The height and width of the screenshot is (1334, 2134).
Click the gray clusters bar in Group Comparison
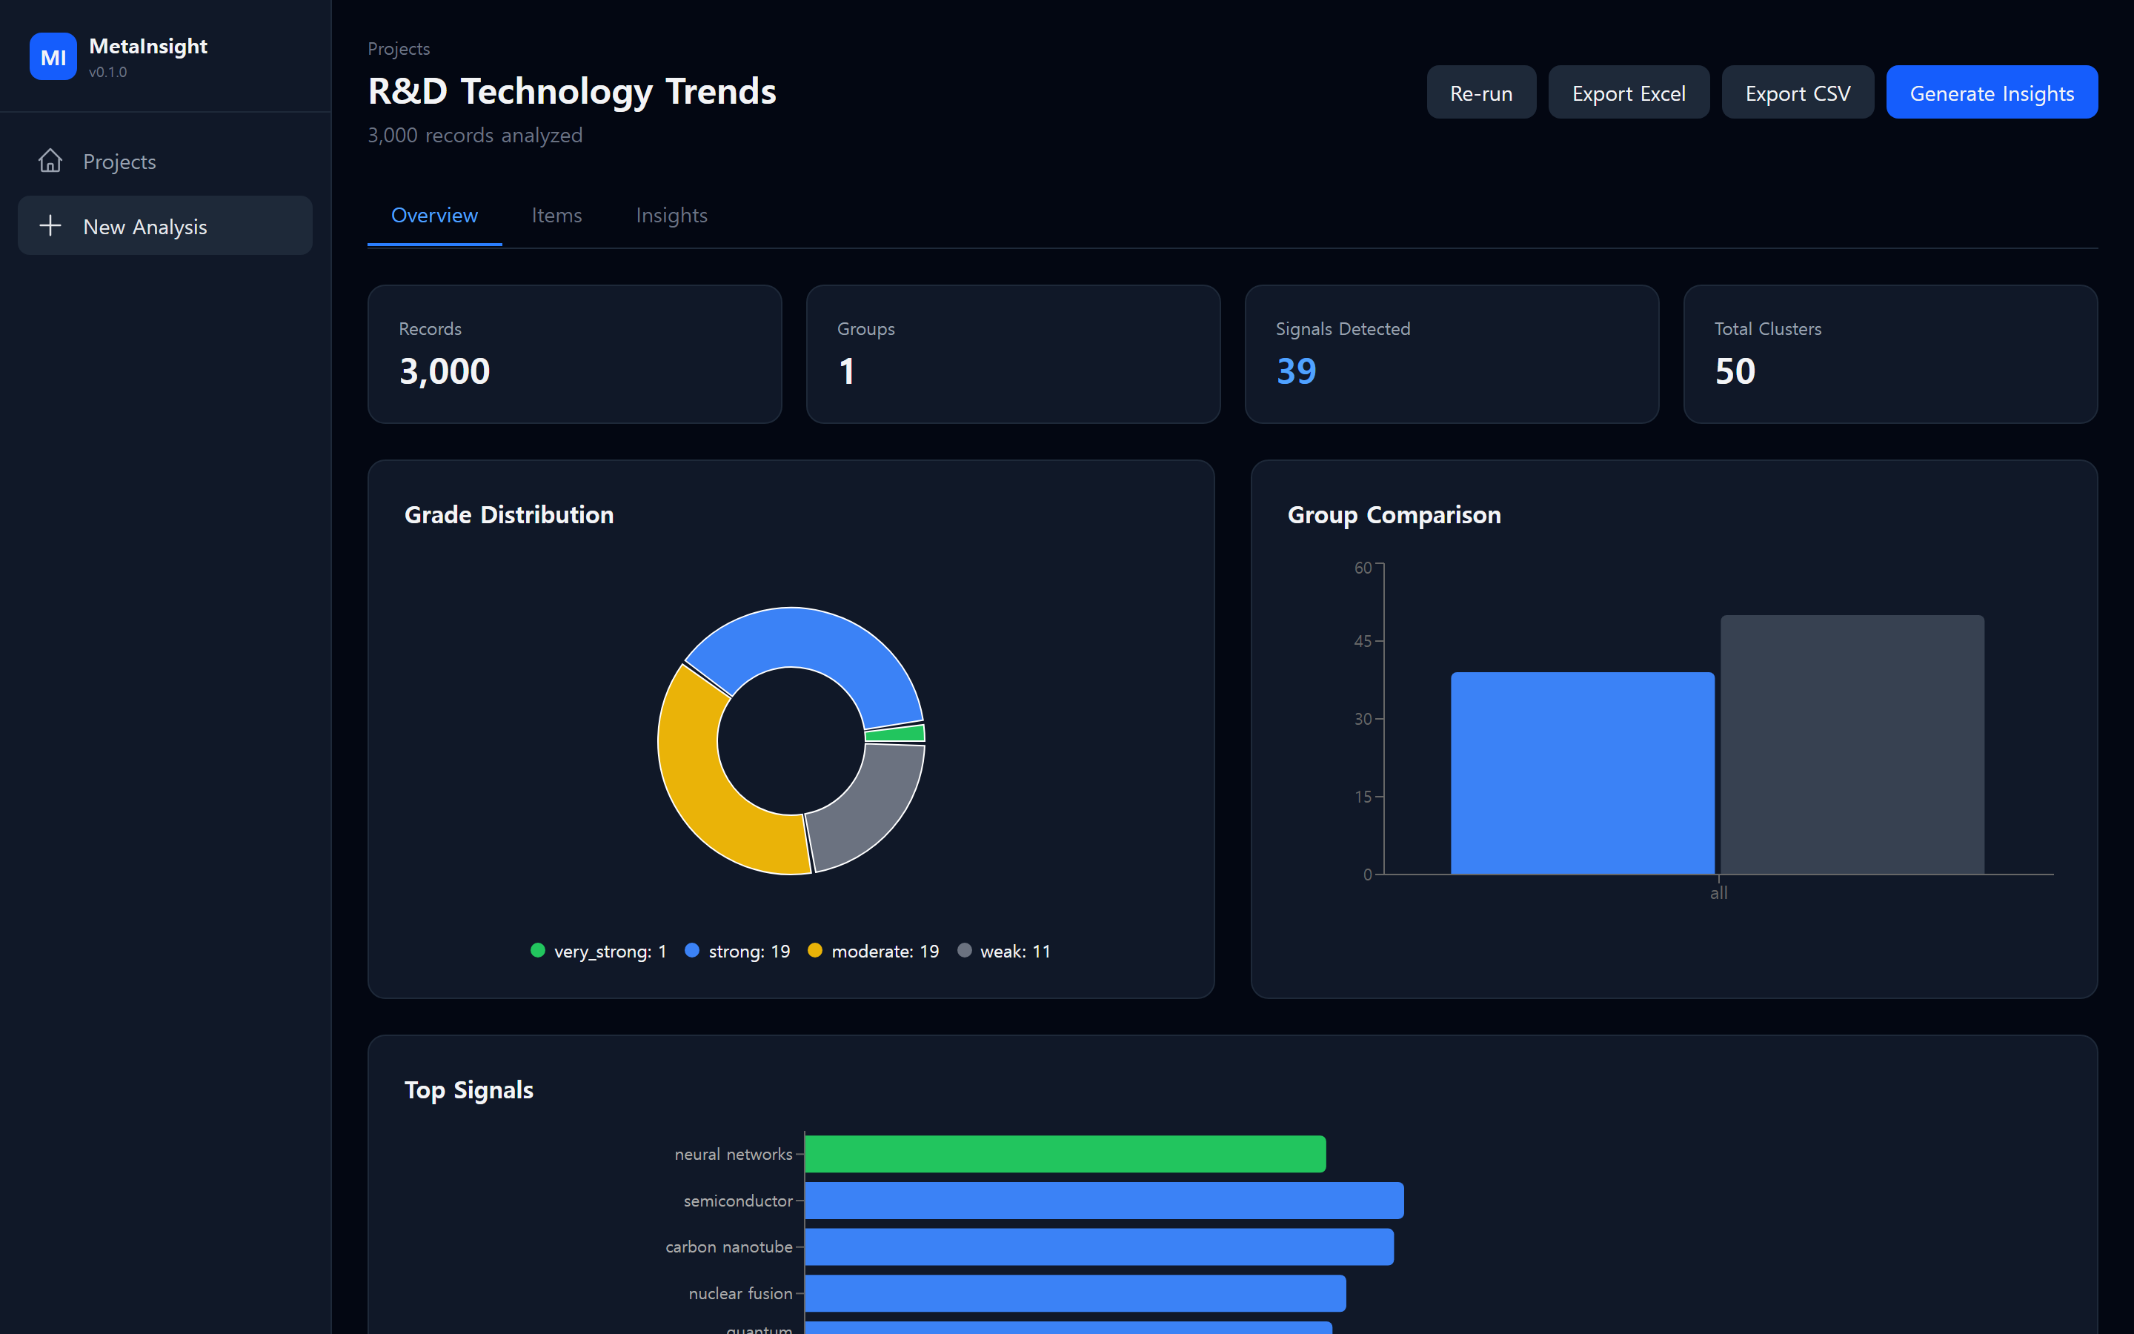pos(1852,745)
